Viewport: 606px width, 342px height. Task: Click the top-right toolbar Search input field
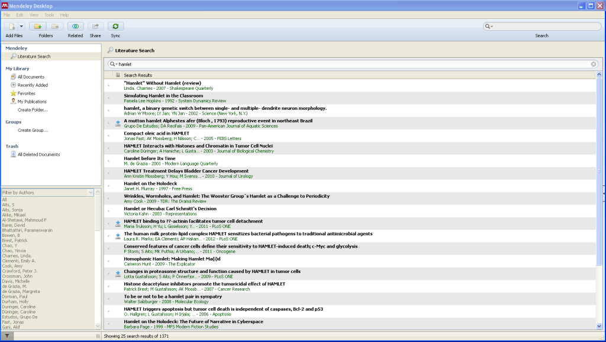pos(544,26)
